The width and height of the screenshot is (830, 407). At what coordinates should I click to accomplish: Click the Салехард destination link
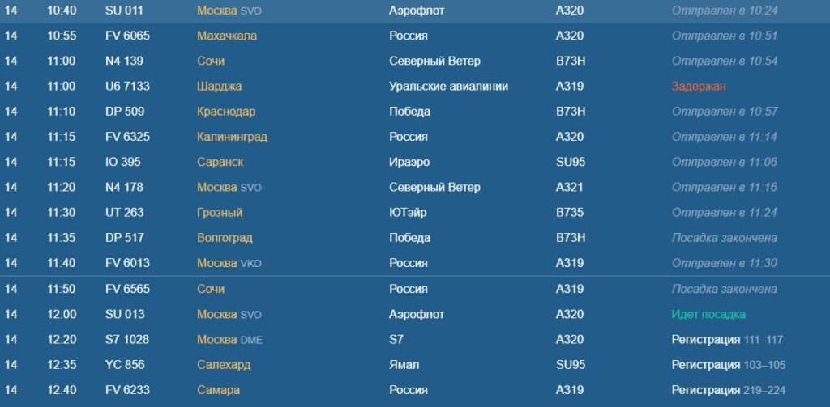point(224,365)
